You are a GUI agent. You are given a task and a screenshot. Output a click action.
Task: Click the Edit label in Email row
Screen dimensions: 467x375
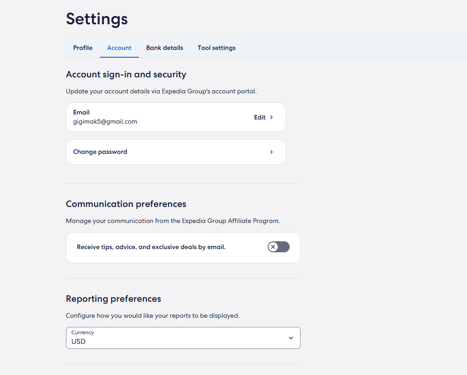pos(260,117)
